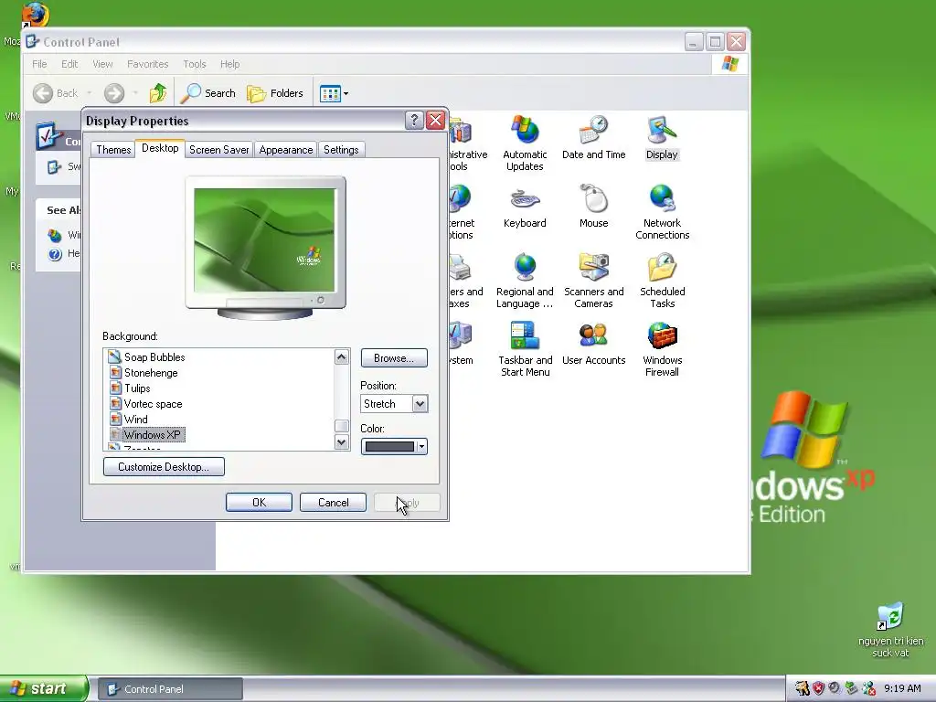Open the Start menu

pos(43,688)
